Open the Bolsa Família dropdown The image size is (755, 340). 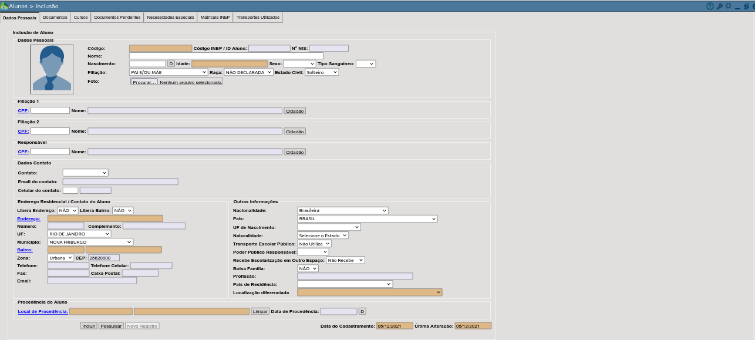coord(308,268)
